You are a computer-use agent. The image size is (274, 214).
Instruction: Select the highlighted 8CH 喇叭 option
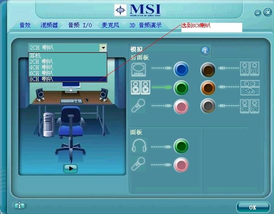click(x=67, y=79)
